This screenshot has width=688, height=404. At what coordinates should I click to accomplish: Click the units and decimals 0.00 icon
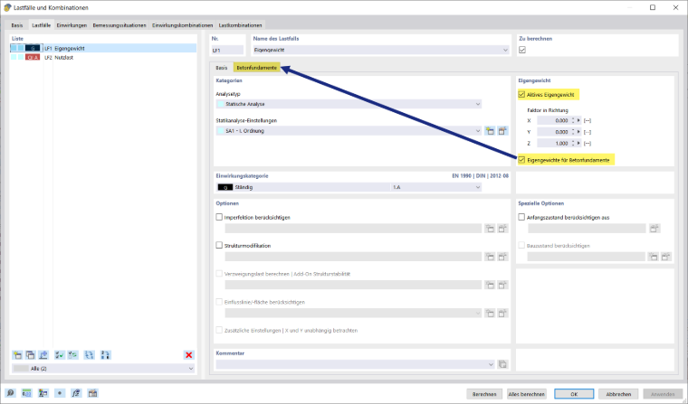click(x=27, y=393)
